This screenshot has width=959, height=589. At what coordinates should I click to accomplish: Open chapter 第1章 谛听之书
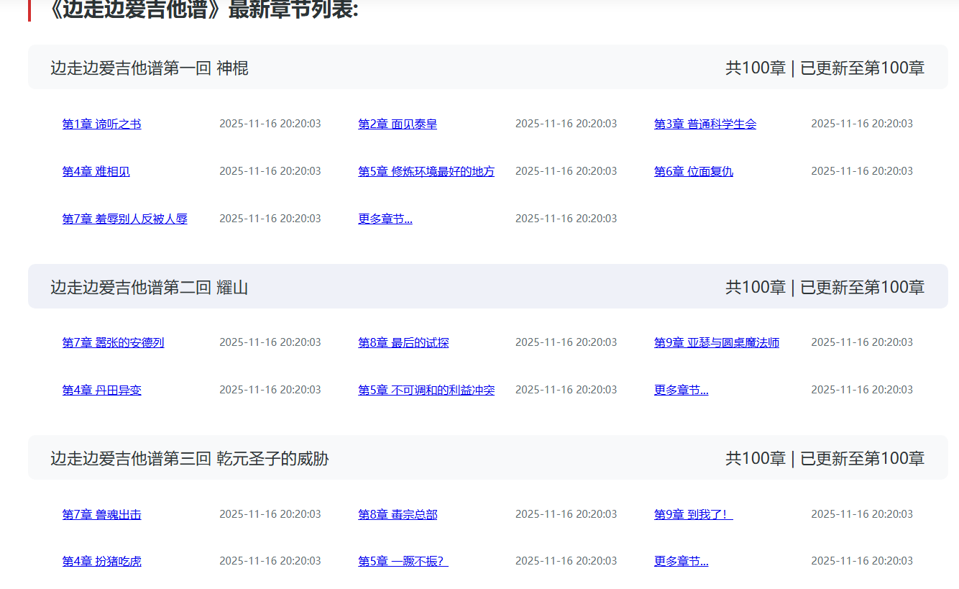[101, 123]
